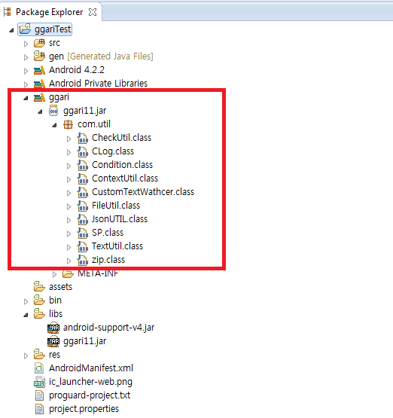The height and width of the screenshot is (418, 393).
Task: Expand JsonUTIL.class
Action: click(x=69, y=220)
